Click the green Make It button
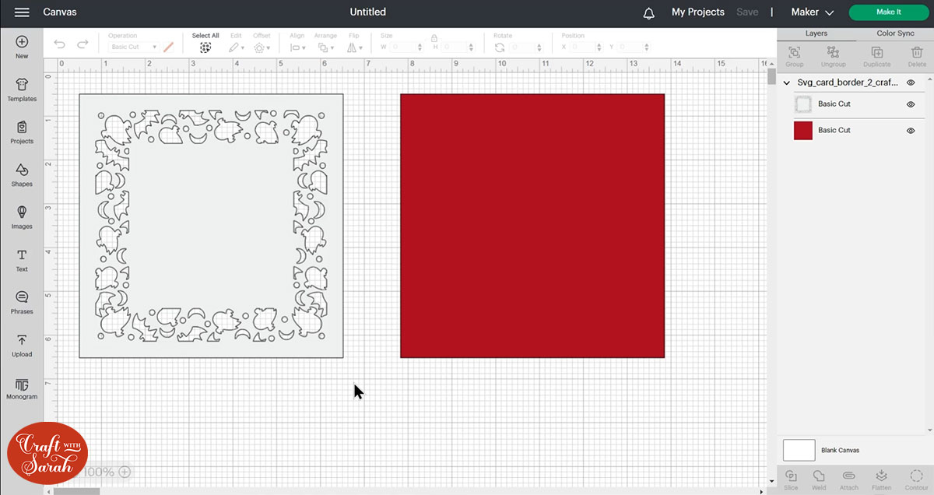The height and width of the screenshot is (495, 934). coord(888,12)
